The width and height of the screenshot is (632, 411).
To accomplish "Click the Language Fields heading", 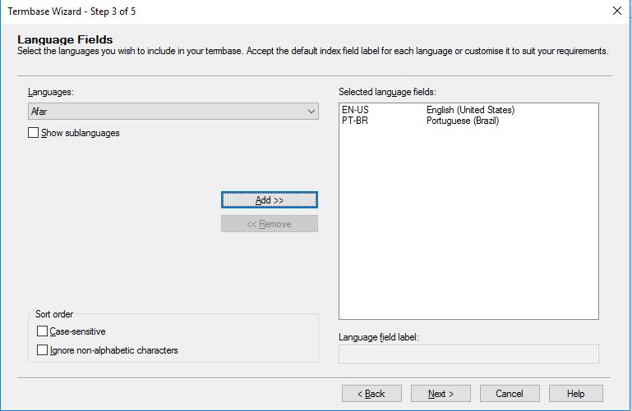I will click(65, 39).
